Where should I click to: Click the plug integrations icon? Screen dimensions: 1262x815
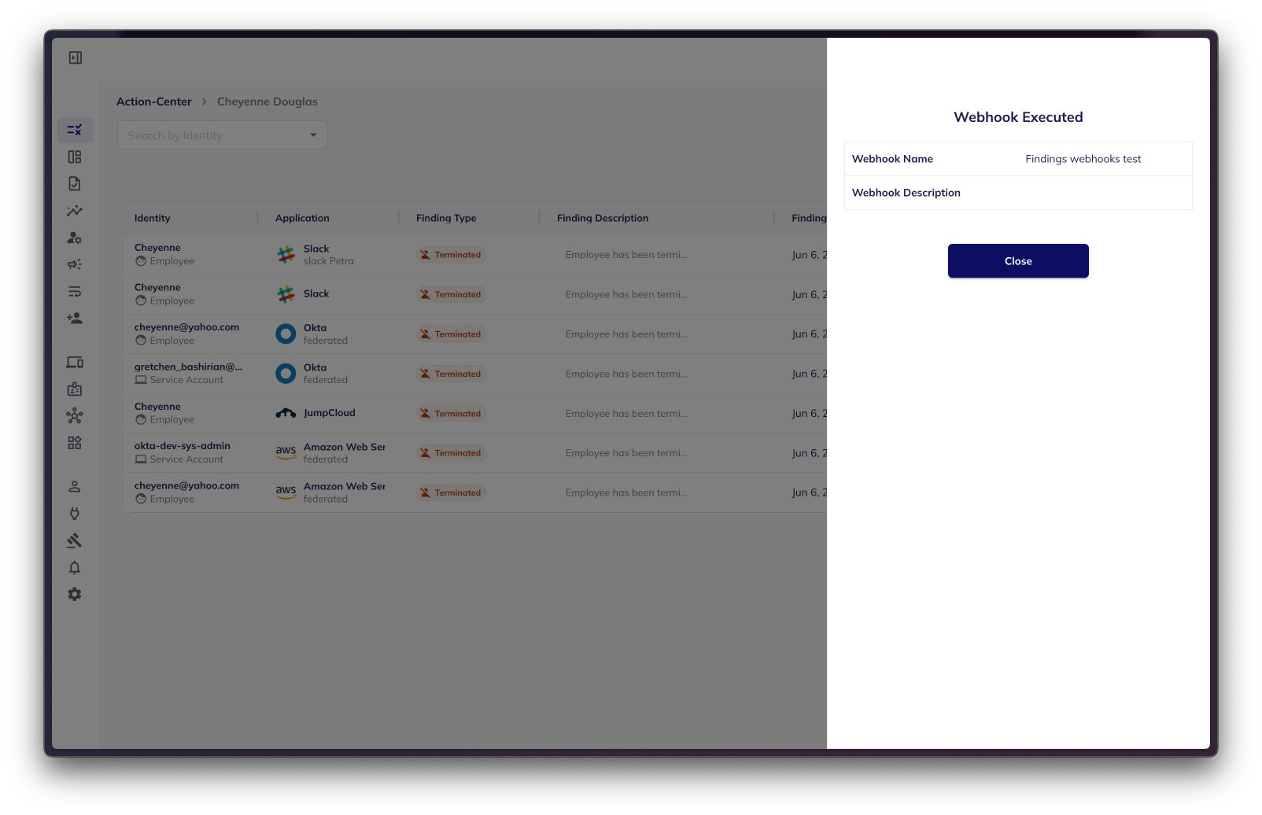click(75, 514)
